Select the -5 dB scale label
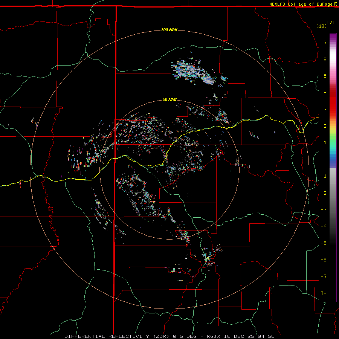The height and width of the screenshot is (339, 339). click(x=324, y=243)
